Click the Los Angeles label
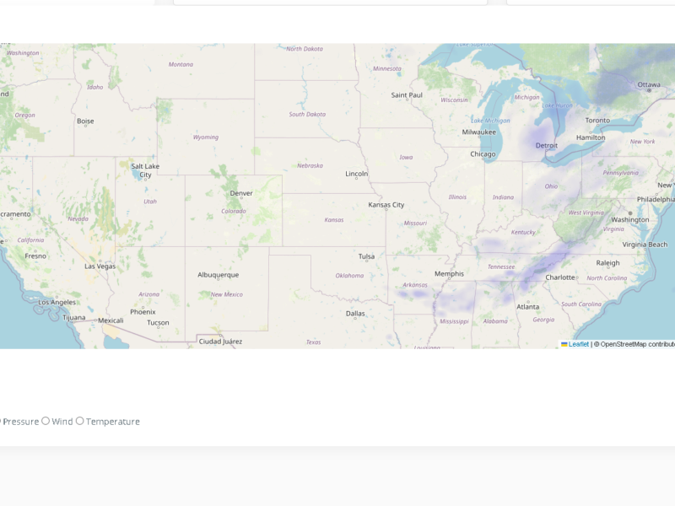 point(57,303)
